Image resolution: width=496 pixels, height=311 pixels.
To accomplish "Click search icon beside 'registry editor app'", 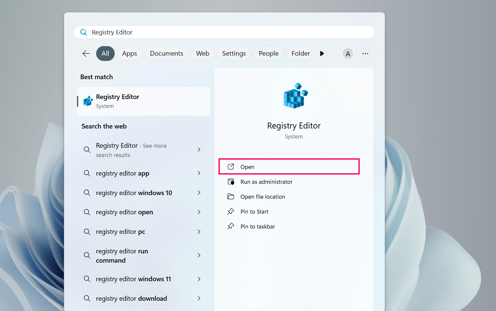I will pyautogui.click(x=87, y=173).
